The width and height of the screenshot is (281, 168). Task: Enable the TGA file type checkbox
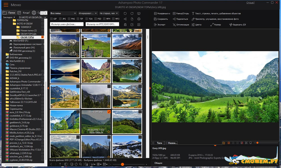click(x=87, y=19)
